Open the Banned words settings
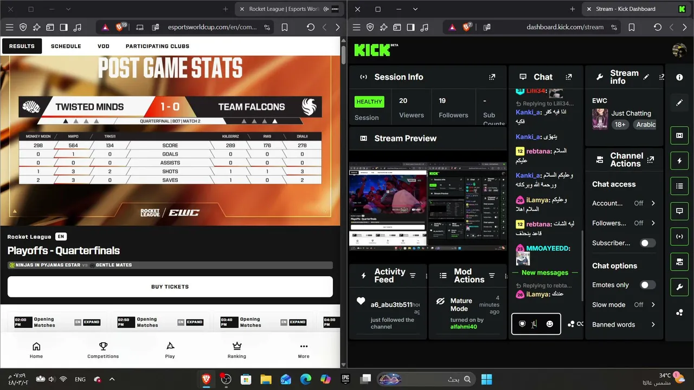Screen dimensions: 694x390 pyautogui.click(x=624, y=324)
